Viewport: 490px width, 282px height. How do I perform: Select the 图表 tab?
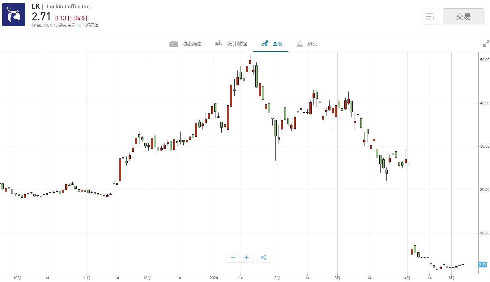click(271, 44)
